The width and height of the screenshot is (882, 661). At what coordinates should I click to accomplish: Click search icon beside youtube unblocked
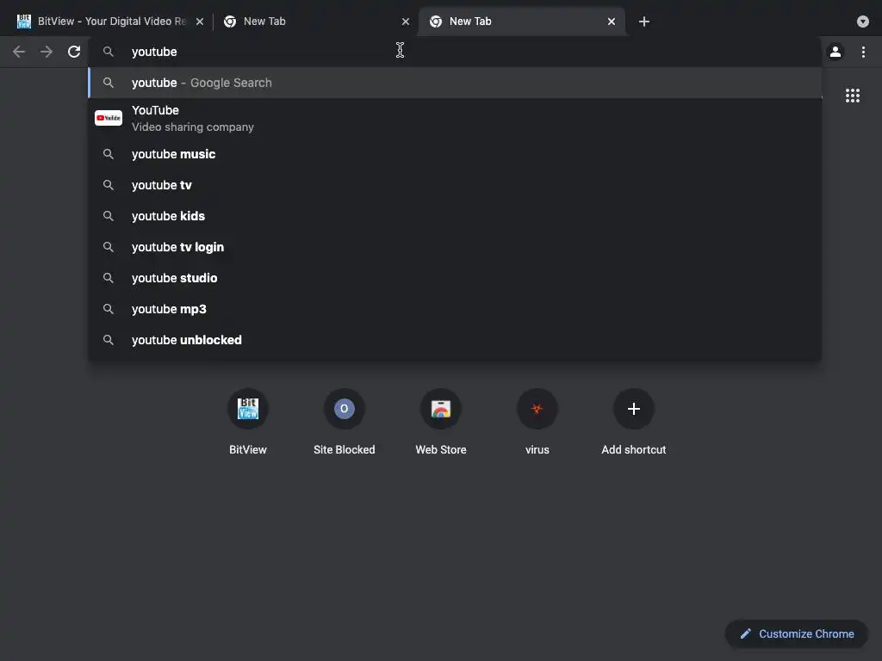(109, 339)
